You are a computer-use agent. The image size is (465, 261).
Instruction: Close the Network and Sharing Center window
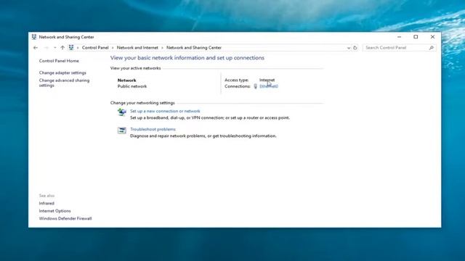pyautogui.click(x=432, y=37)
